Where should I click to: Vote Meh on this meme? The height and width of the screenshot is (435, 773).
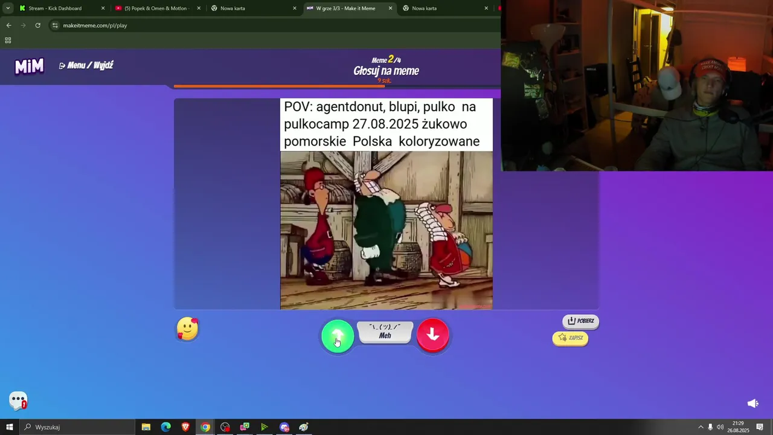click(385, 333)
